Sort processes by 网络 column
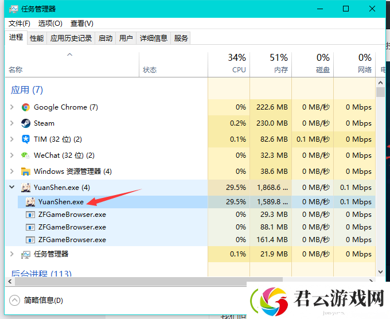 (354, 64)
